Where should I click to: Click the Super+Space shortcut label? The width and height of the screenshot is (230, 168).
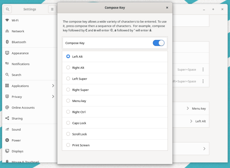187,70
